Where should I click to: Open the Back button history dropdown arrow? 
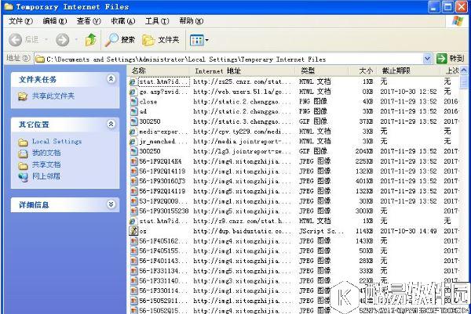click(x=46, y=40)
